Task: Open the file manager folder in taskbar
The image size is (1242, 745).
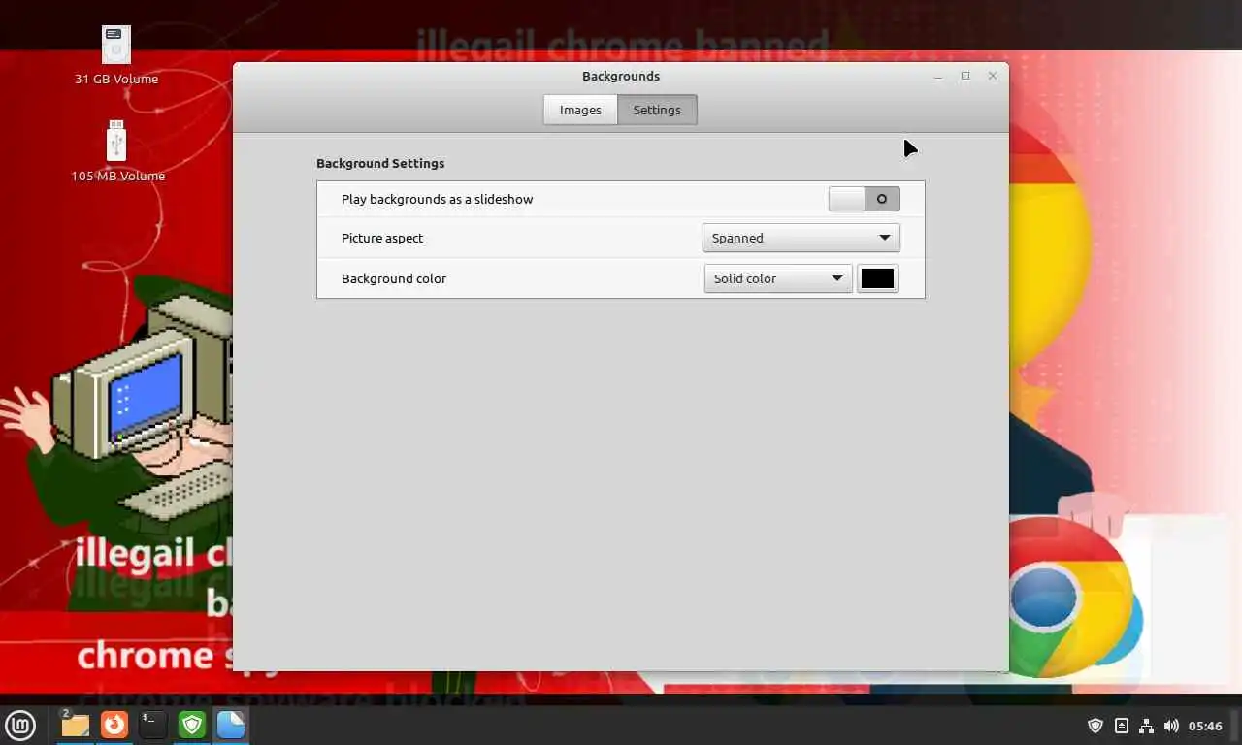Action: [75, 725]
